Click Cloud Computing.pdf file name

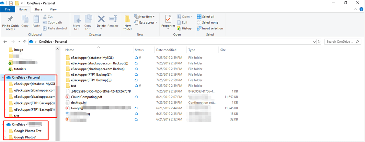tap(86, 97)
